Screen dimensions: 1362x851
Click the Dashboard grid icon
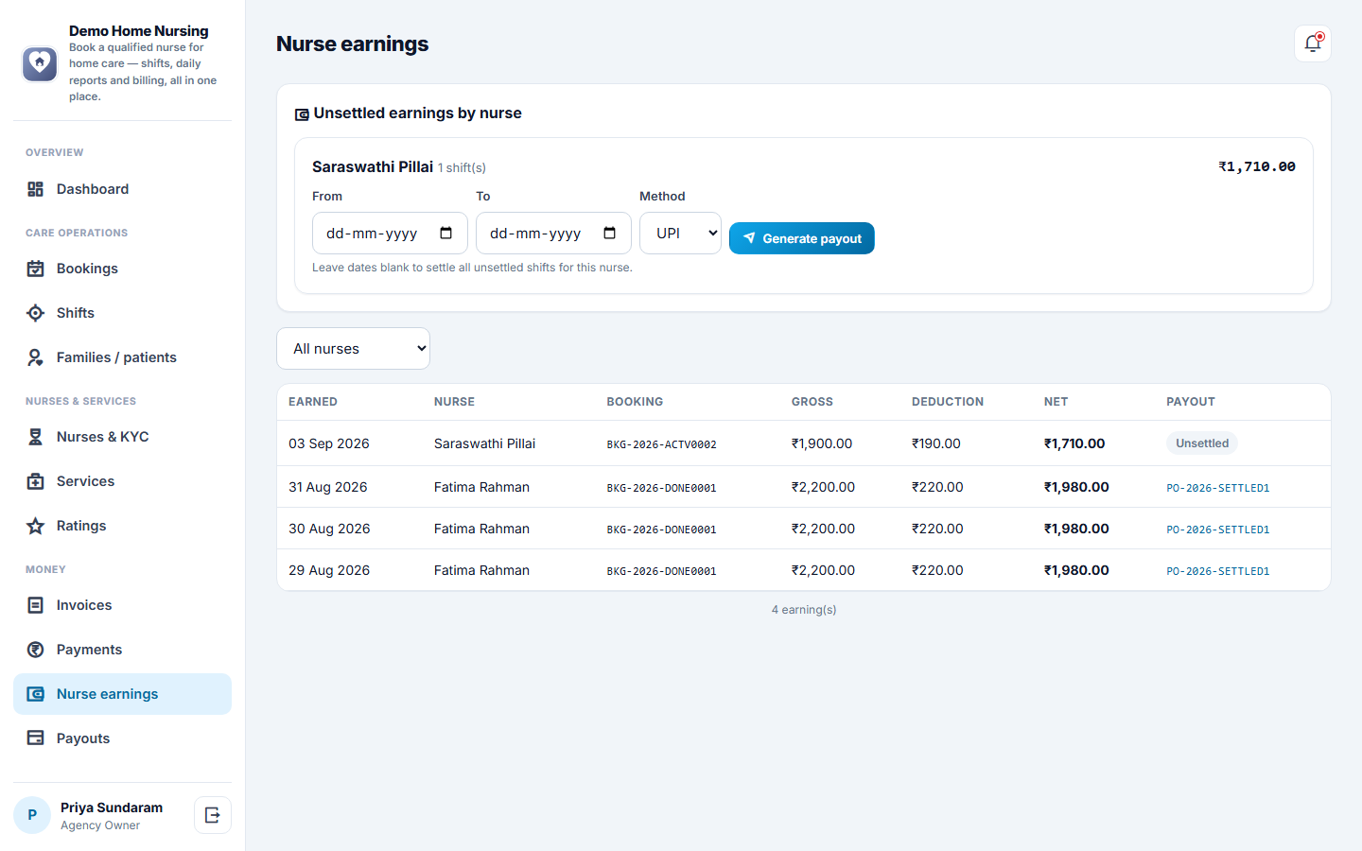click(x=35, y=189)
